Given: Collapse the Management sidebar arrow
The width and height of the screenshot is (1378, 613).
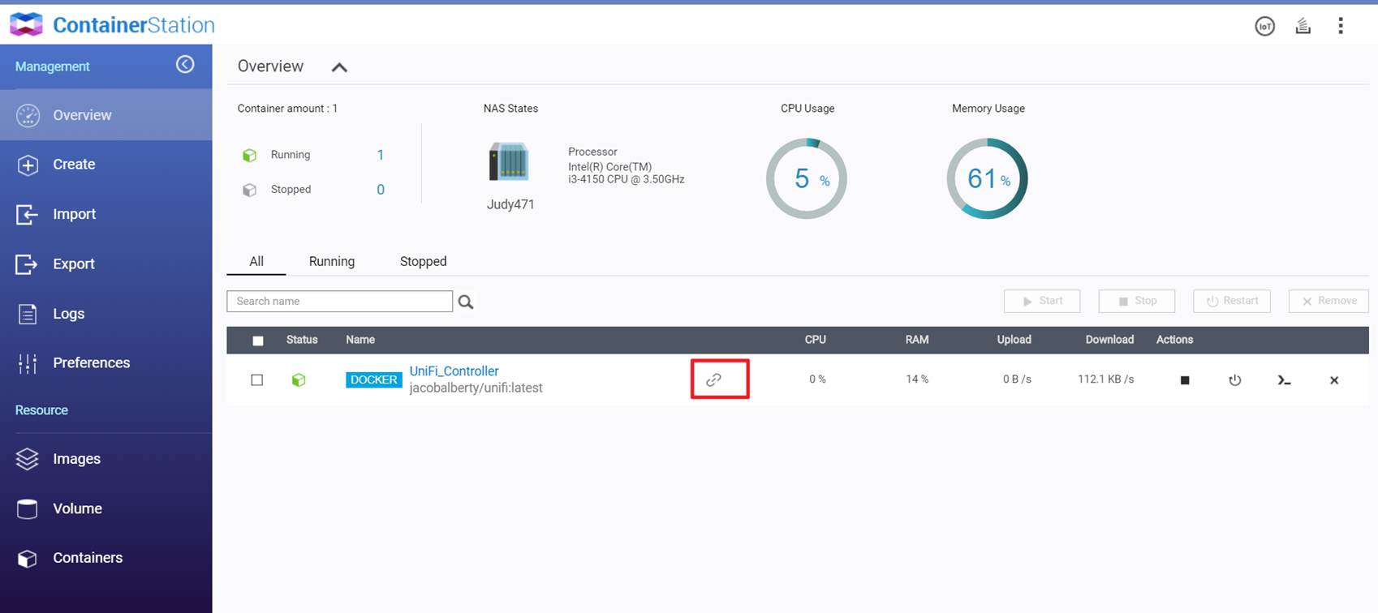Looking at the screenshot, I should pyautogui.click(x=185, y=65).
